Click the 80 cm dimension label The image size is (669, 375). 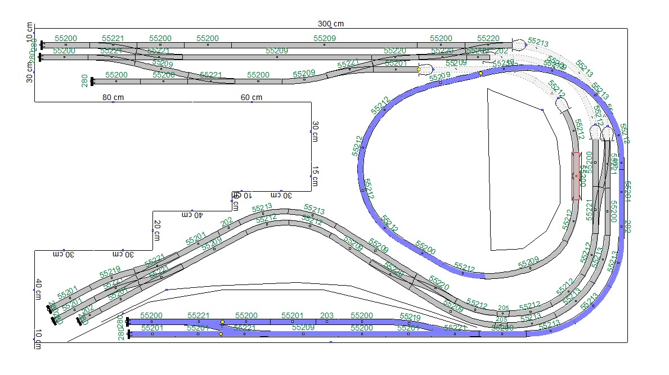113,97
